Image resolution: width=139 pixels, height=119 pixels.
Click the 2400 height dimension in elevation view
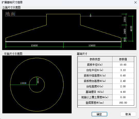pyautogui.click(x=125, y=31)
